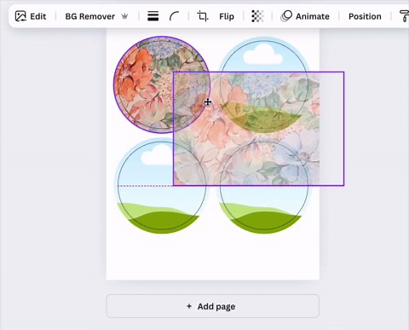Click the crown premium icon beside BG Remover

(x=124, y=16)
